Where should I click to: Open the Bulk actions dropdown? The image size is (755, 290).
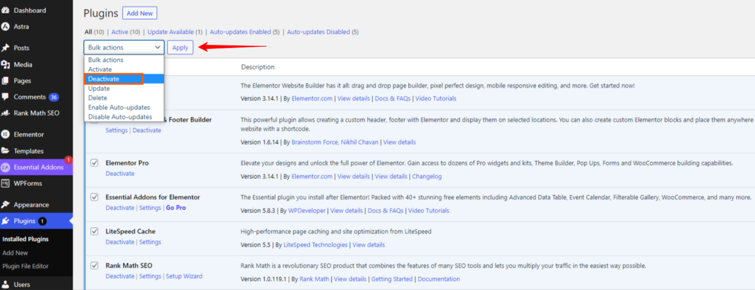[x=124, y=47]
